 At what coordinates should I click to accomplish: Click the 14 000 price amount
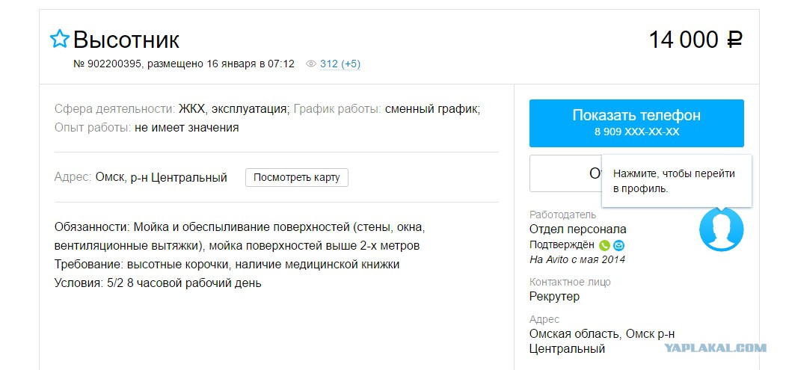684,40
